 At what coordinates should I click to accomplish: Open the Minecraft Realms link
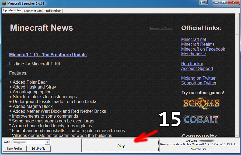point(198,44)
